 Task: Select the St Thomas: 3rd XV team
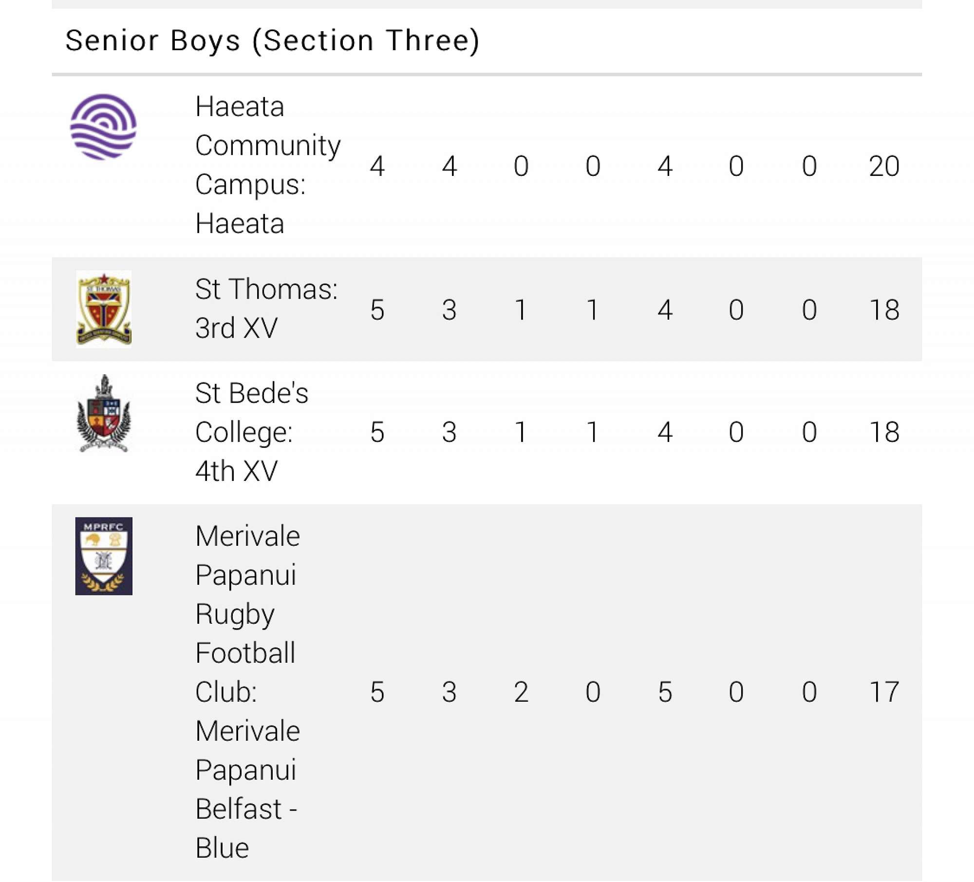pyautogui.click(x=266, y=308)
